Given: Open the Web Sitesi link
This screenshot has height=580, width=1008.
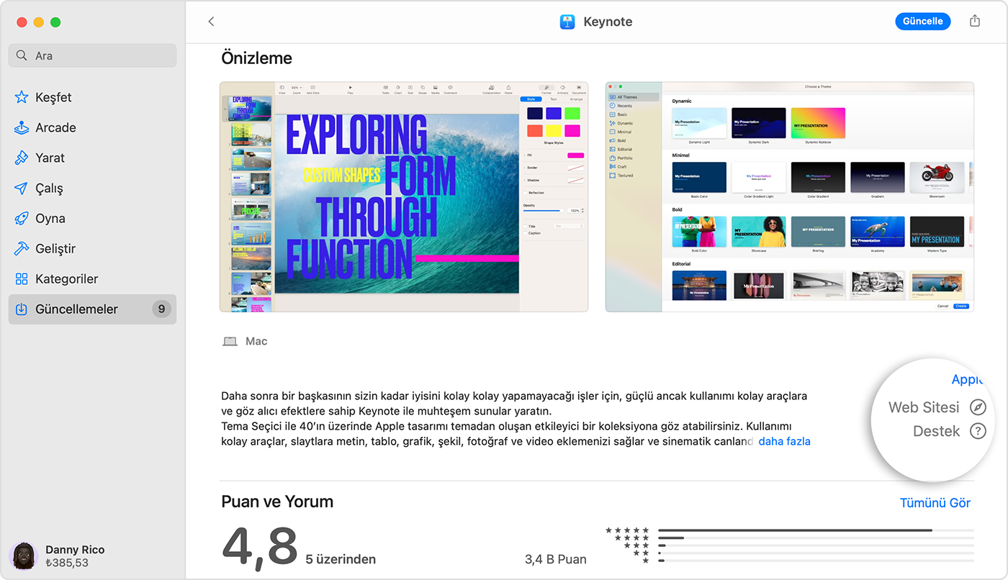Looking at the screenshot, I should [924, 407].
